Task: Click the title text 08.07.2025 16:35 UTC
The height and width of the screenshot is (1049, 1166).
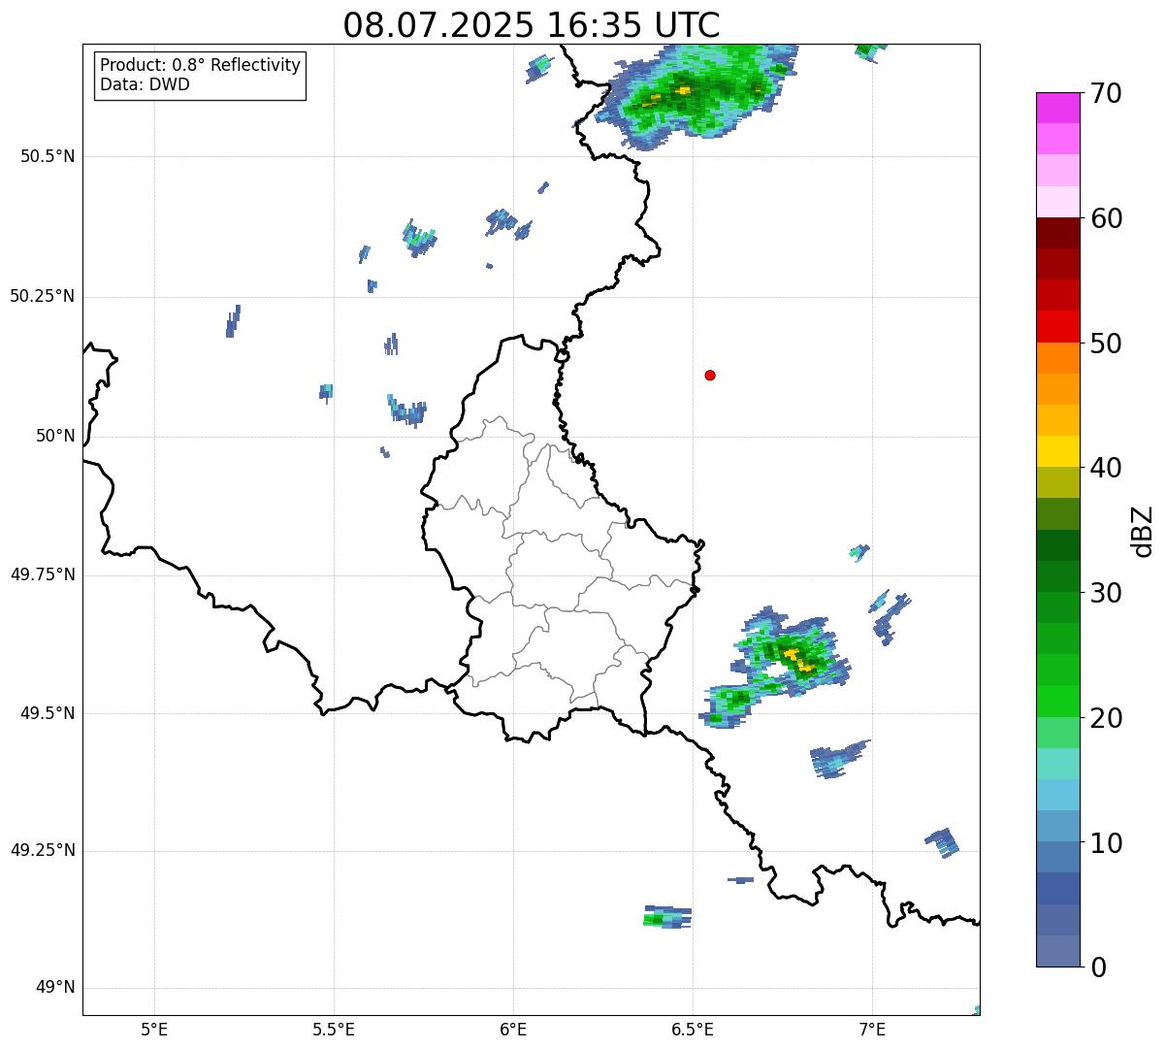Action: pyautogui.click(x=532, y=25)
